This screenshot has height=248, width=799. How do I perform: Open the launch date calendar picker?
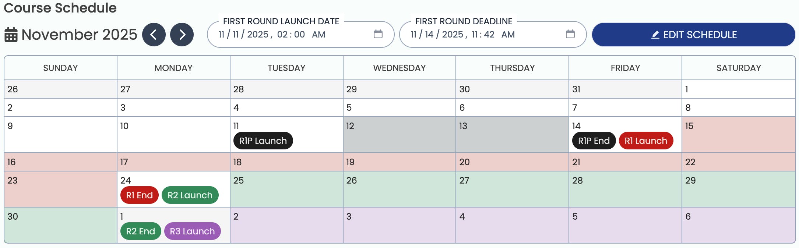click(378, 34)
